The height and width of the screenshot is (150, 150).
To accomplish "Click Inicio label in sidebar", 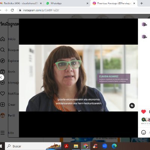I will [12, 39].
